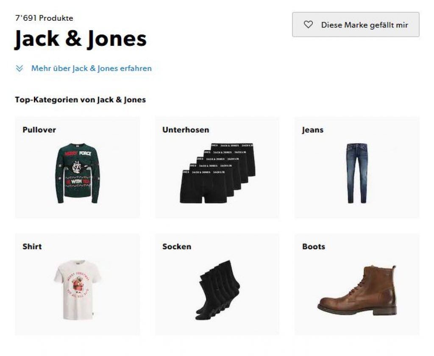Select the green Christmas sweater image
This screenshot has width=434, height=356.
coord(77,173)
